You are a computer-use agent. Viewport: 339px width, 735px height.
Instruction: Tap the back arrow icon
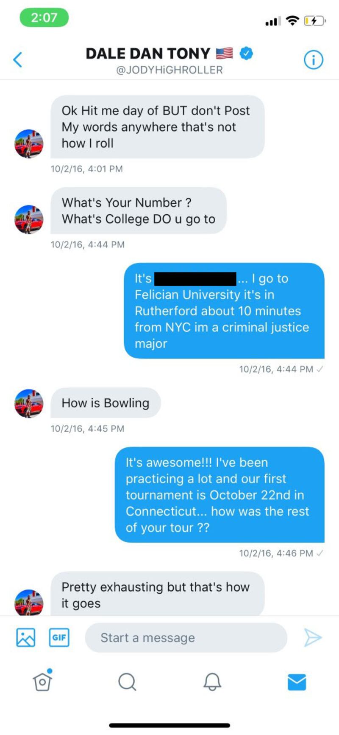coord(17,60)
